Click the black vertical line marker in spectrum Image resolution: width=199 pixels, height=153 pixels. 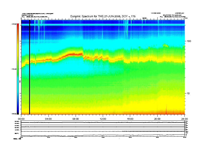tap(29, 67)
